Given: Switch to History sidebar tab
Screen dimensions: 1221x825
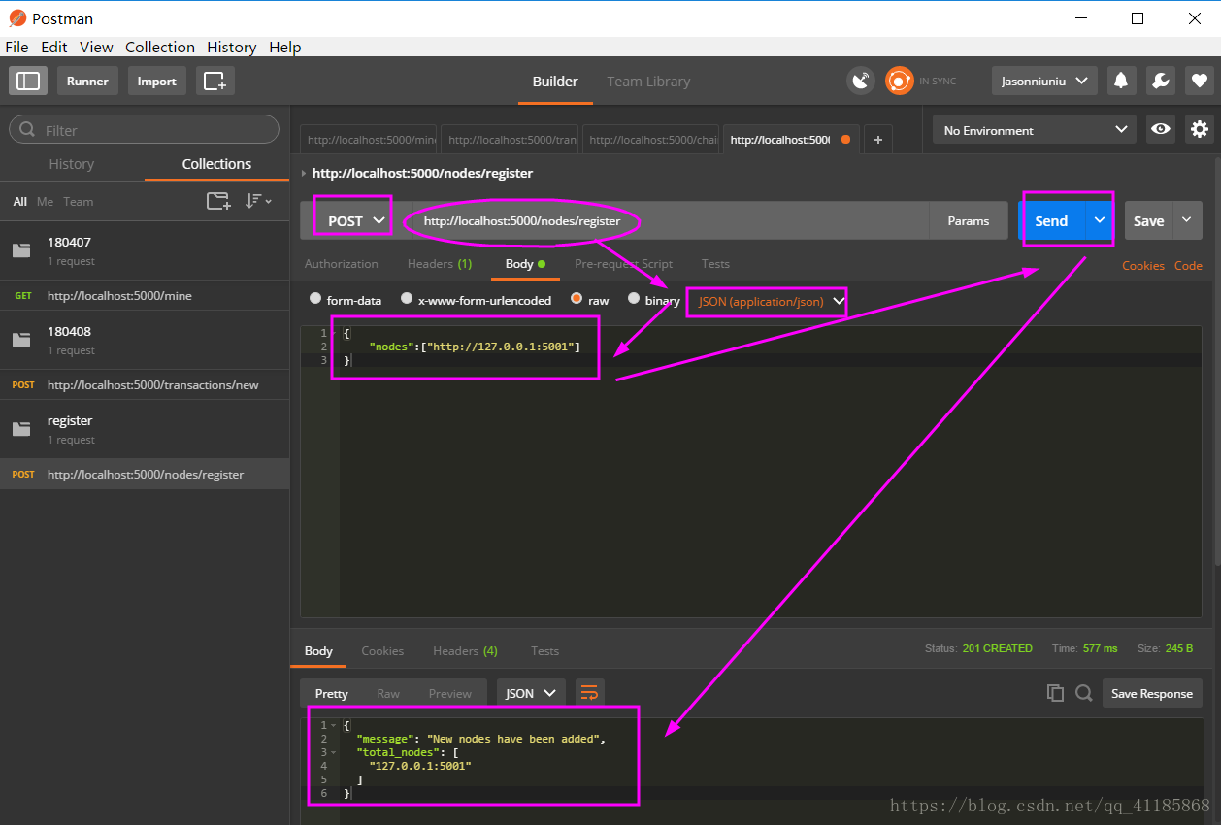Looking at the screenshot, I should pyautogui.click(x=72, y=164).
